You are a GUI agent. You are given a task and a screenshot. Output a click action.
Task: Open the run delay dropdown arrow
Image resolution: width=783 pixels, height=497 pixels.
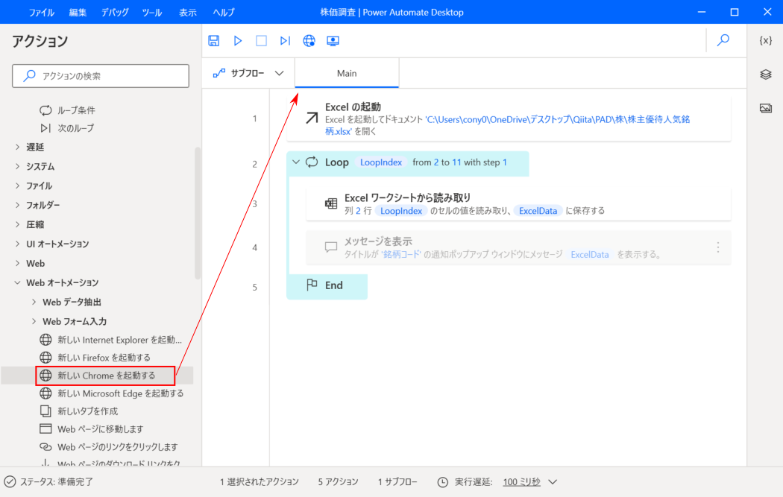(553, 482)
